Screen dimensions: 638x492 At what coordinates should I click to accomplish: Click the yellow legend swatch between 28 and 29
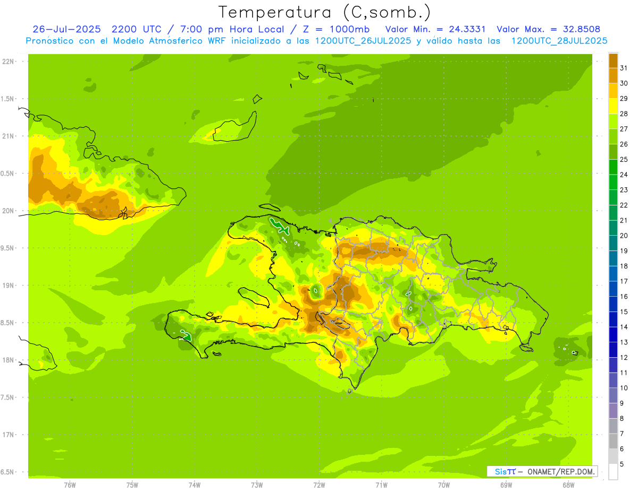coord(613,106)
